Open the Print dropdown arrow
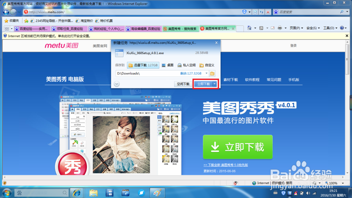Image resolution: width=352 pixels, height=198 pixels. coord(285,28)
